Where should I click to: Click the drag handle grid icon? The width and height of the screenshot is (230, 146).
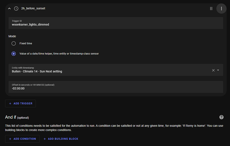pyautogui.click(x=211, y=8)
